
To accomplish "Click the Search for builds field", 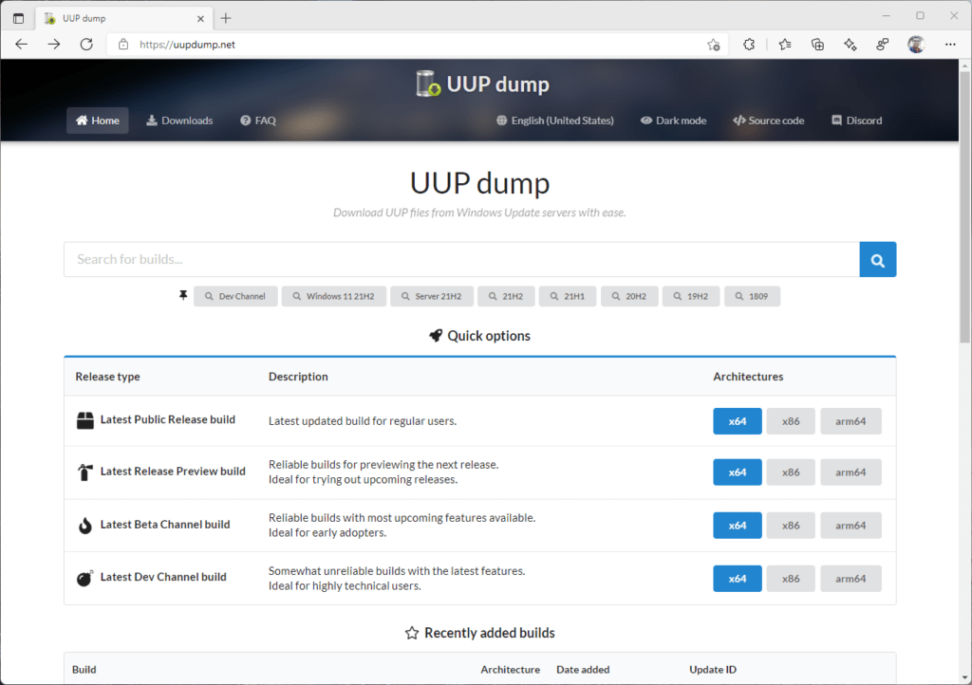I will [461, 260].
